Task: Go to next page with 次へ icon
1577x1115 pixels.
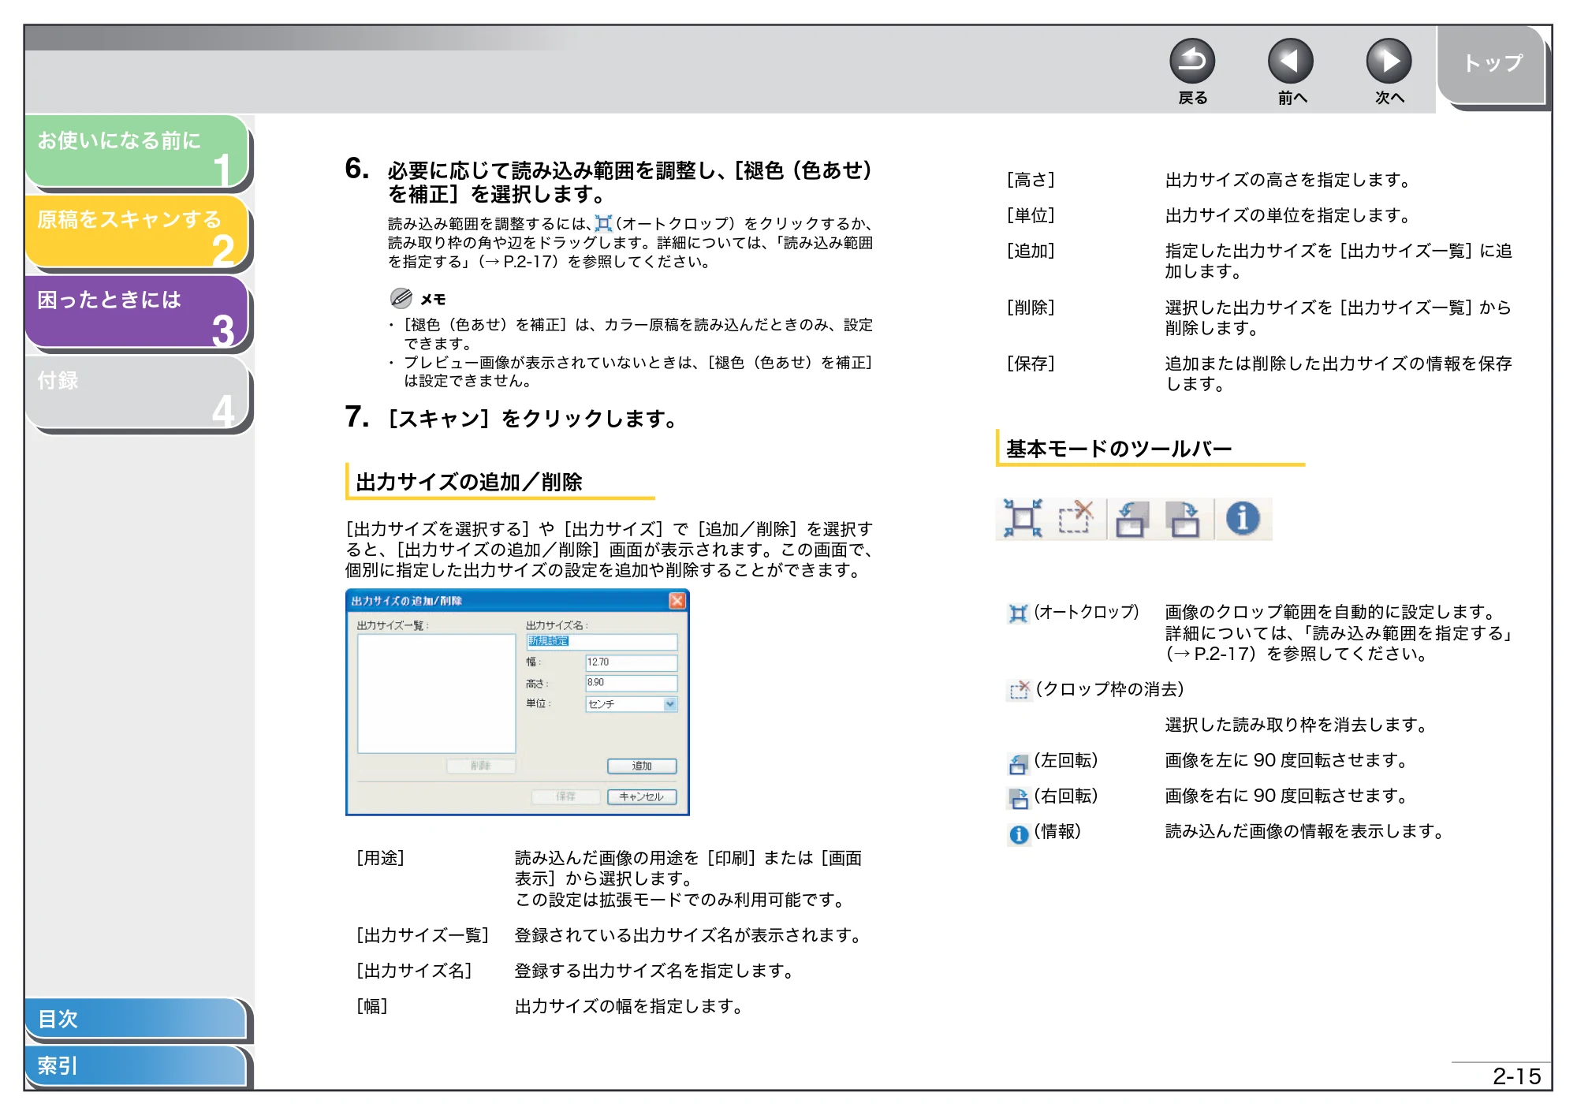Action: click(1389, 61)
